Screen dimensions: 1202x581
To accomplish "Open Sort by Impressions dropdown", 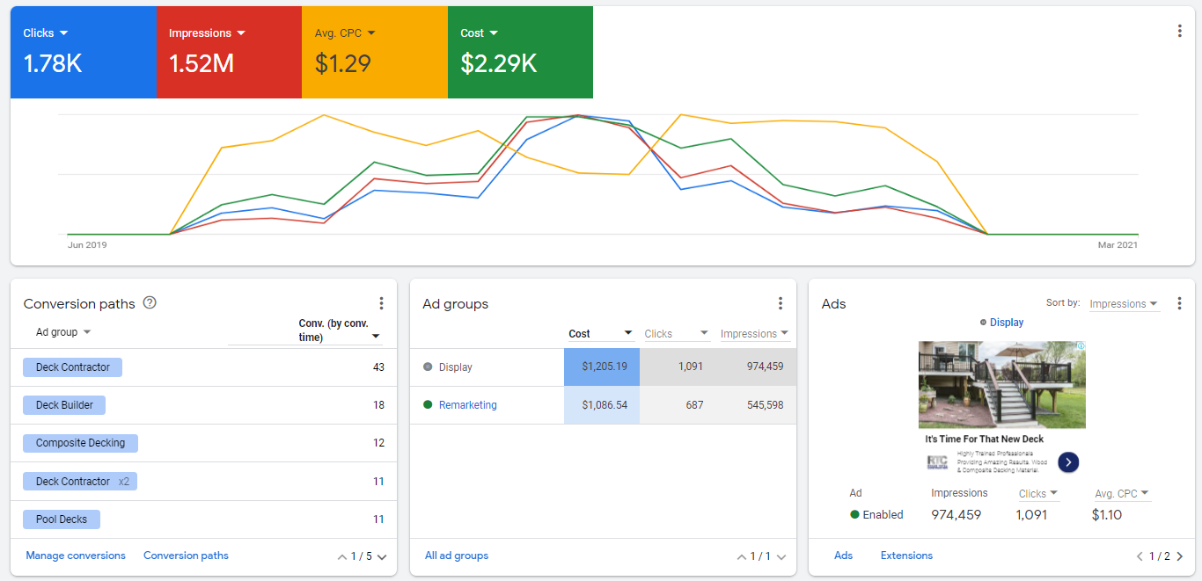I will (1124, 304).
